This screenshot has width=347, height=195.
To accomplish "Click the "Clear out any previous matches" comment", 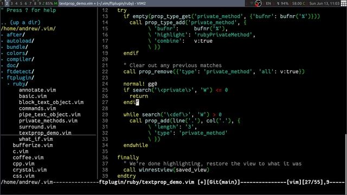I will tap(172, 66).
